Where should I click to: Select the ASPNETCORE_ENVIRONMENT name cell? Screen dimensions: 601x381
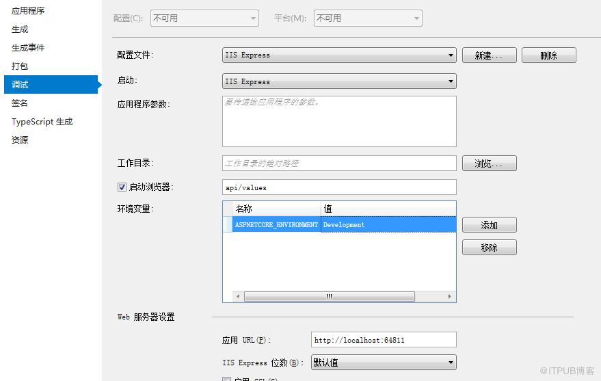[x=276, y=224]
